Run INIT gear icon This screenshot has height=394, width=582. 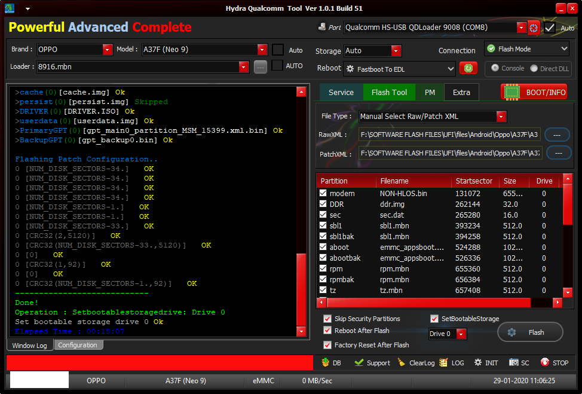tap(478, 362)
